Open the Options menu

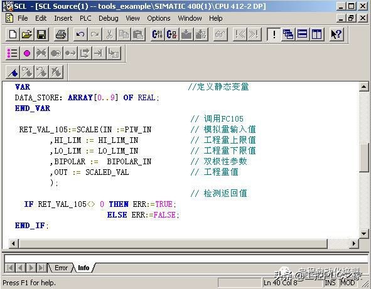tap(159, 18)
